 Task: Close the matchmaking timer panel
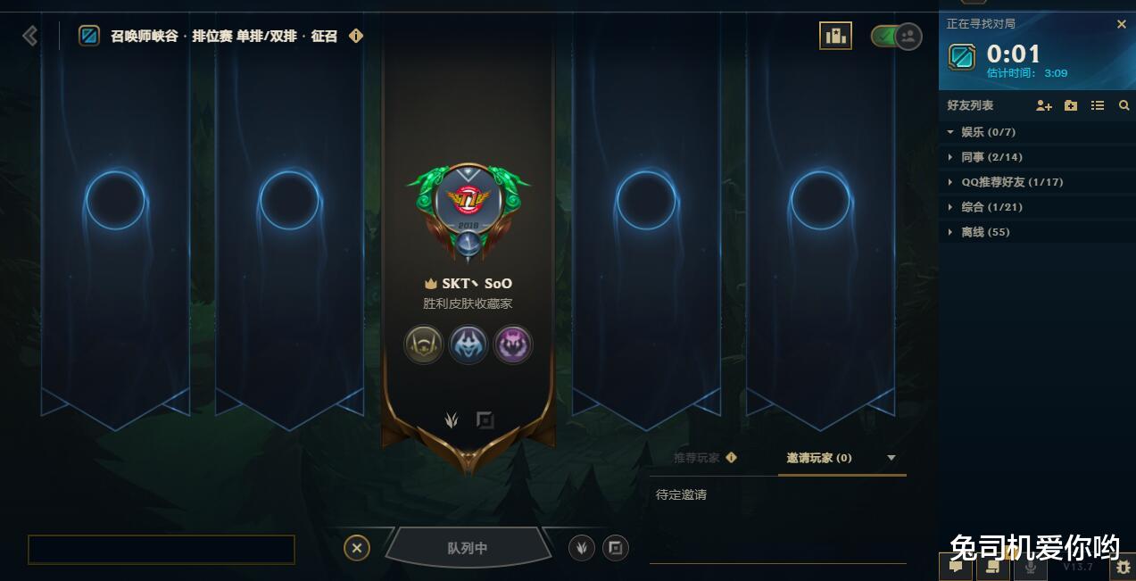tap(1122, 24)
